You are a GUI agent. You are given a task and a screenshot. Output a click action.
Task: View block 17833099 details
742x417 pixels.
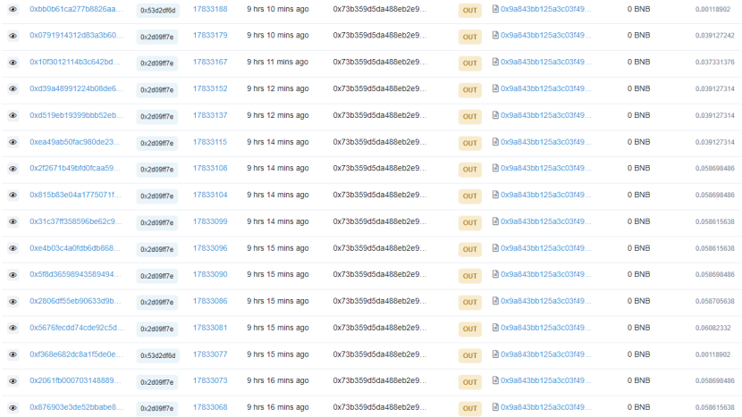[210, 221]
